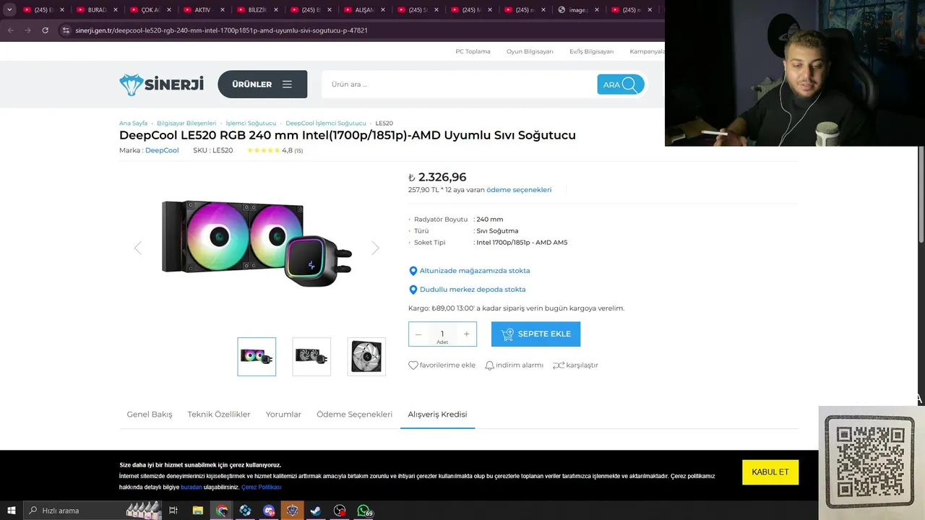925x520 pixels.
Task: Click the 4,8 star rating
Action: (275, 150)
